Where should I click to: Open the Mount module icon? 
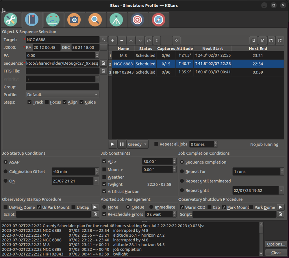(116, 20)
